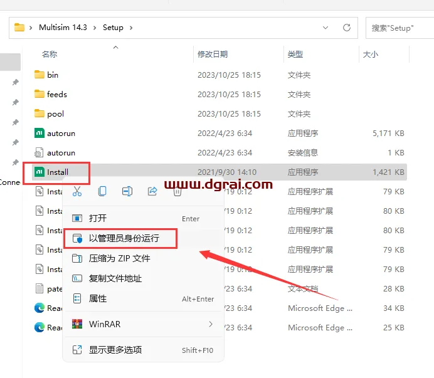Choose 打开 from the context menu
This screenshot has height=378, width=434.
(x=143, y=218)
